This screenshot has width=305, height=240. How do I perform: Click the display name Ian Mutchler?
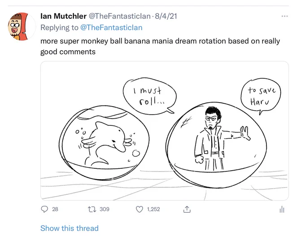click(x=63, y=16)
